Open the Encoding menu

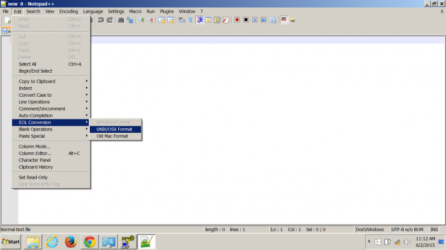point(69,11)
